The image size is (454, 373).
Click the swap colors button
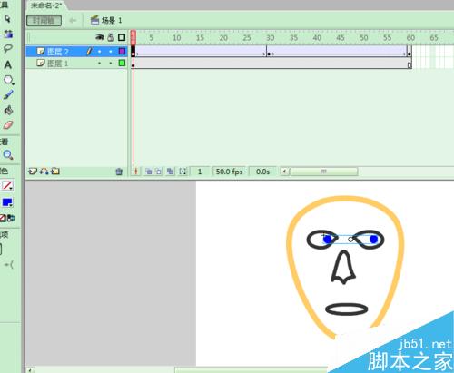tap(11, 218)
